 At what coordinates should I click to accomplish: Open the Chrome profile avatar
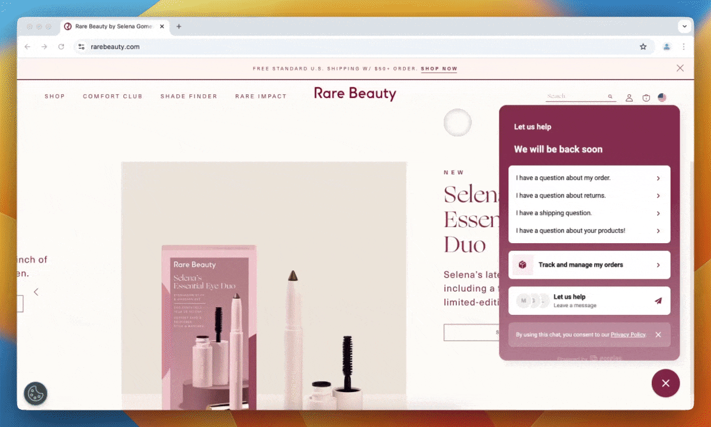(x=667, y=47)
